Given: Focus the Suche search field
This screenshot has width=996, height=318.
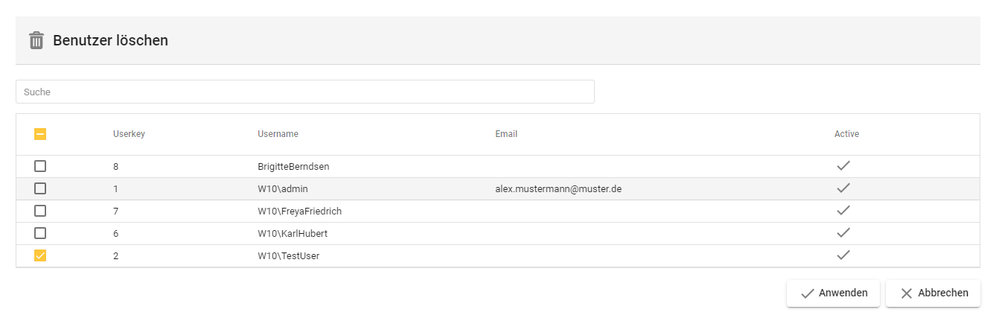Looking at the screenshot, I should [304, 92].
